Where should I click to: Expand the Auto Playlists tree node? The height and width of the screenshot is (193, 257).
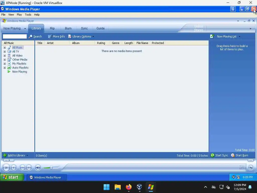click(5, 68)
